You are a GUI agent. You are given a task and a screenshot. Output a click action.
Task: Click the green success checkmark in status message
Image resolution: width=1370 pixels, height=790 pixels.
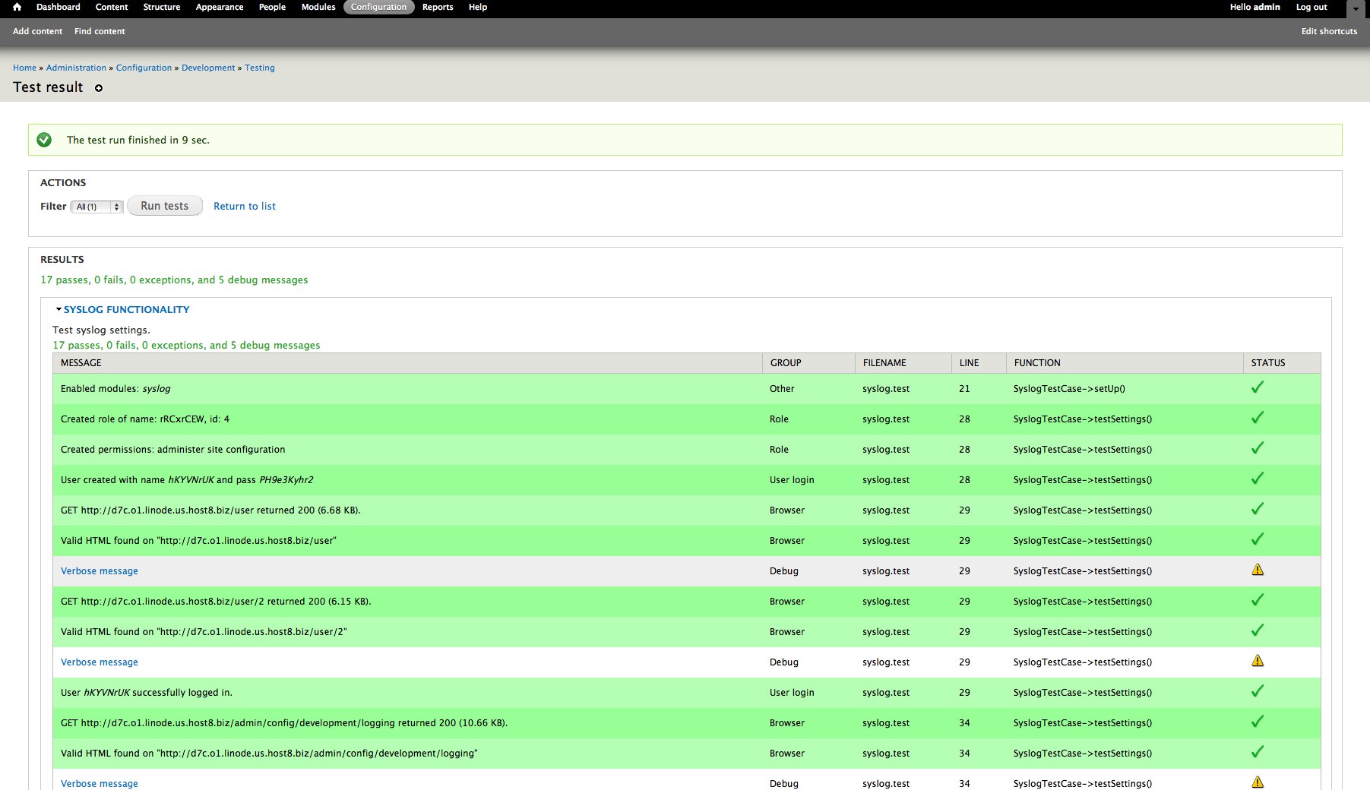pos(44,140)
